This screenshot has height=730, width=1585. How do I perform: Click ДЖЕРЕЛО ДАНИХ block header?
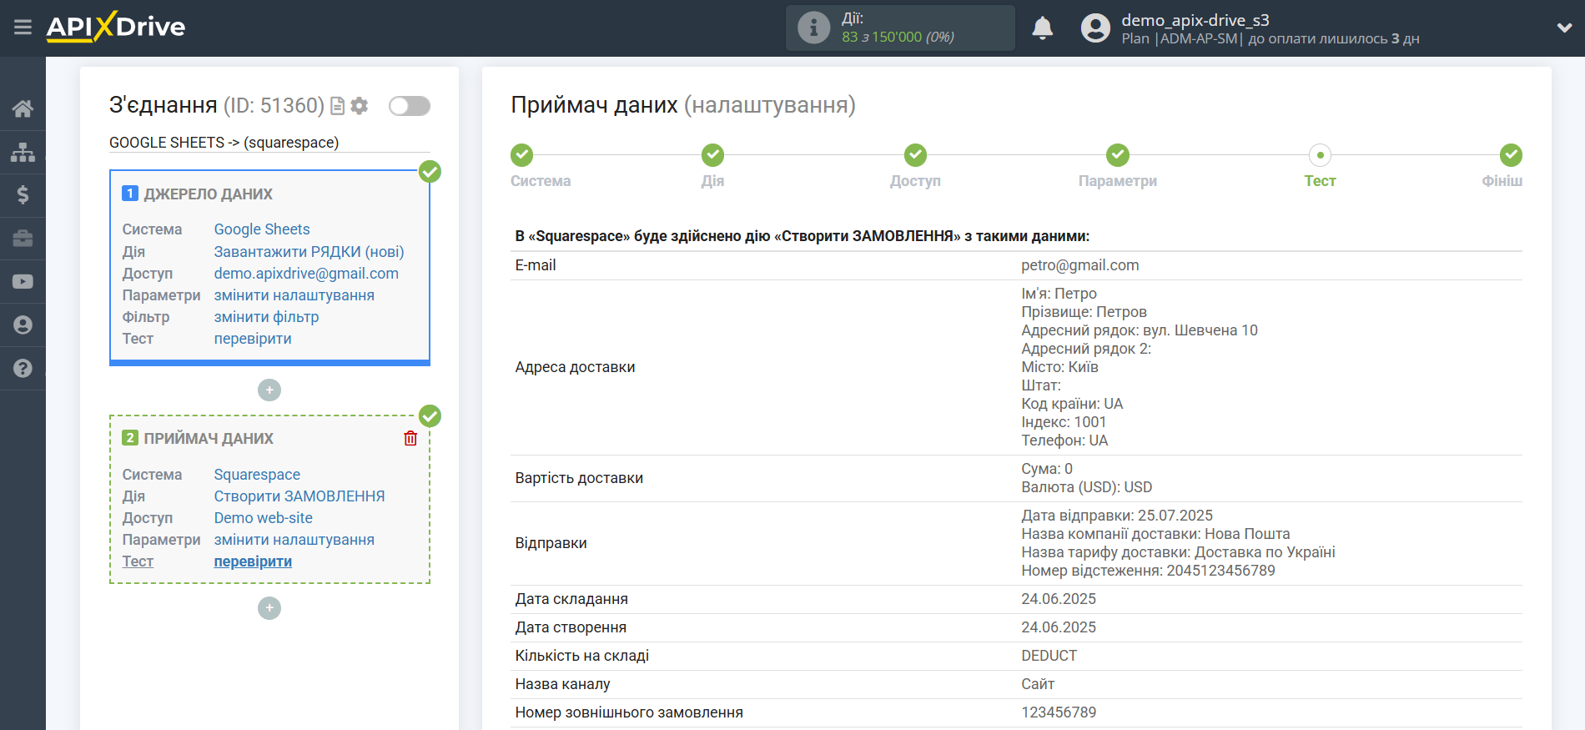pos(208,194)
